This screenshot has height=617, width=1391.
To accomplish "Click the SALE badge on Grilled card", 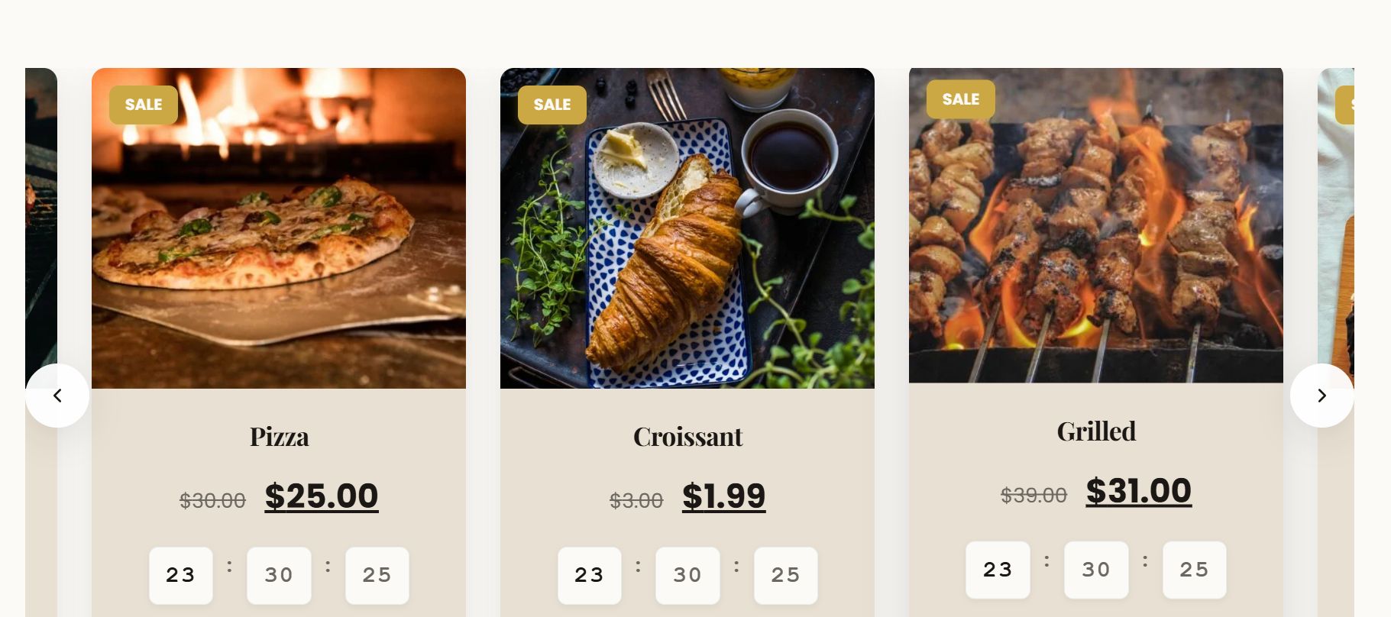I will [x=961, y=99].
